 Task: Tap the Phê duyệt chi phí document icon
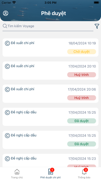50,172
